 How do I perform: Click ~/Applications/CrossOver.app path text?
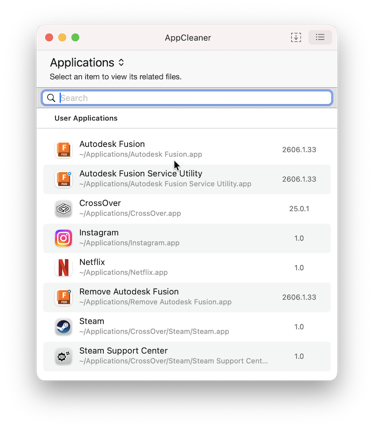tap(130, 213)
